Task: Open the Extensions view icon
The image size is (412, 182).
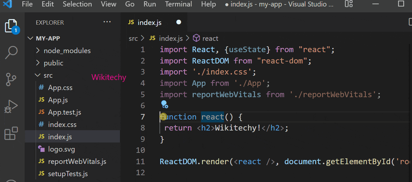Action: click(11, 133)
